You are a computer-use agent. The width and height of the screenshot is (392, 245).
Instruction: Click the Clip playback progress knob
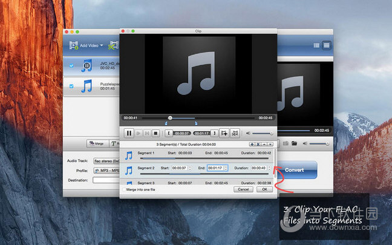tap(170, 118)
